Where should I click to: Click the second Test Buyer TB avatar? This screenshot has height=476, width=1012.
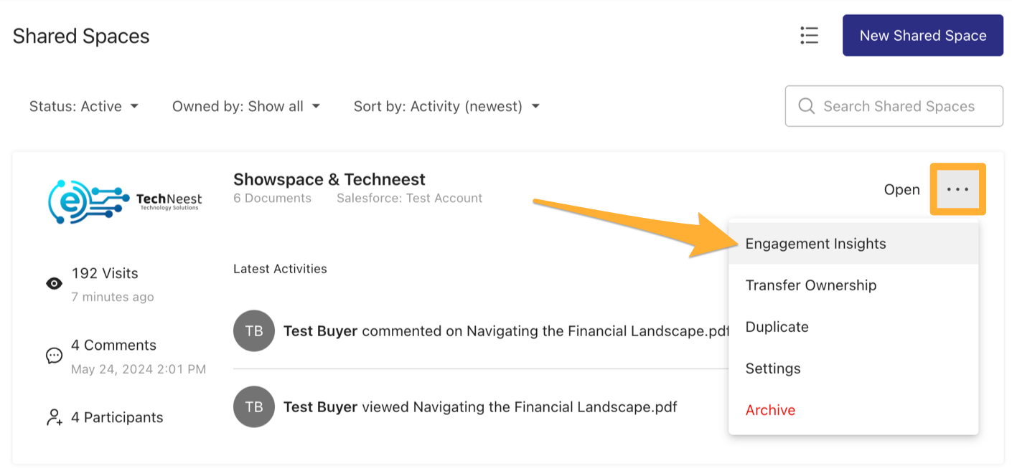[254, 406]
